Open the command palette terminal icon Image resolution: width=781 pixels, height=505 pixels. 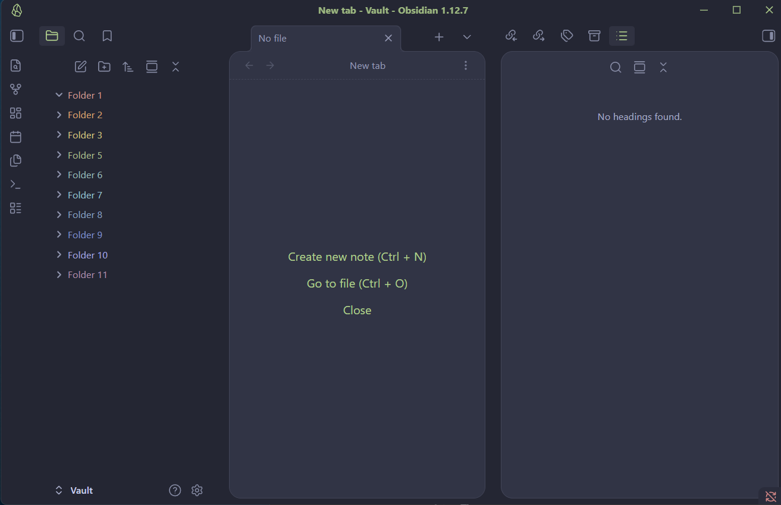pos(16,184)
